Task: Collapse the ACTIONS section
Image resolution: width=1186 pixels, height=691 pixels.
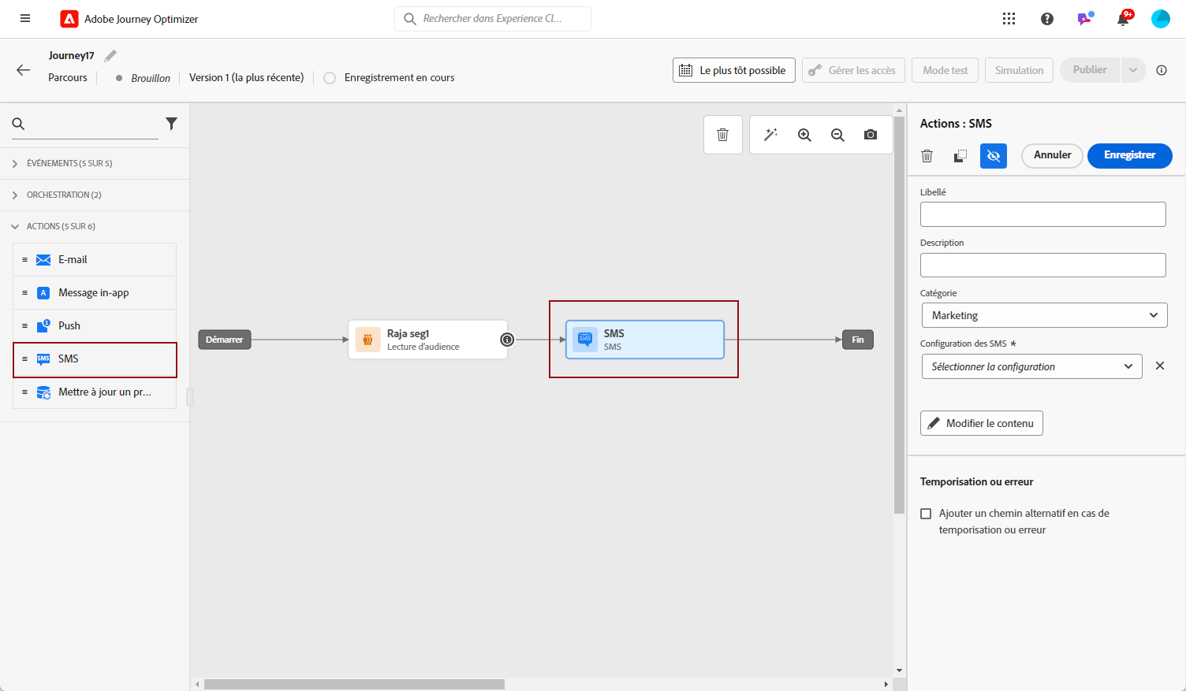Action: [x=95, y=226]
